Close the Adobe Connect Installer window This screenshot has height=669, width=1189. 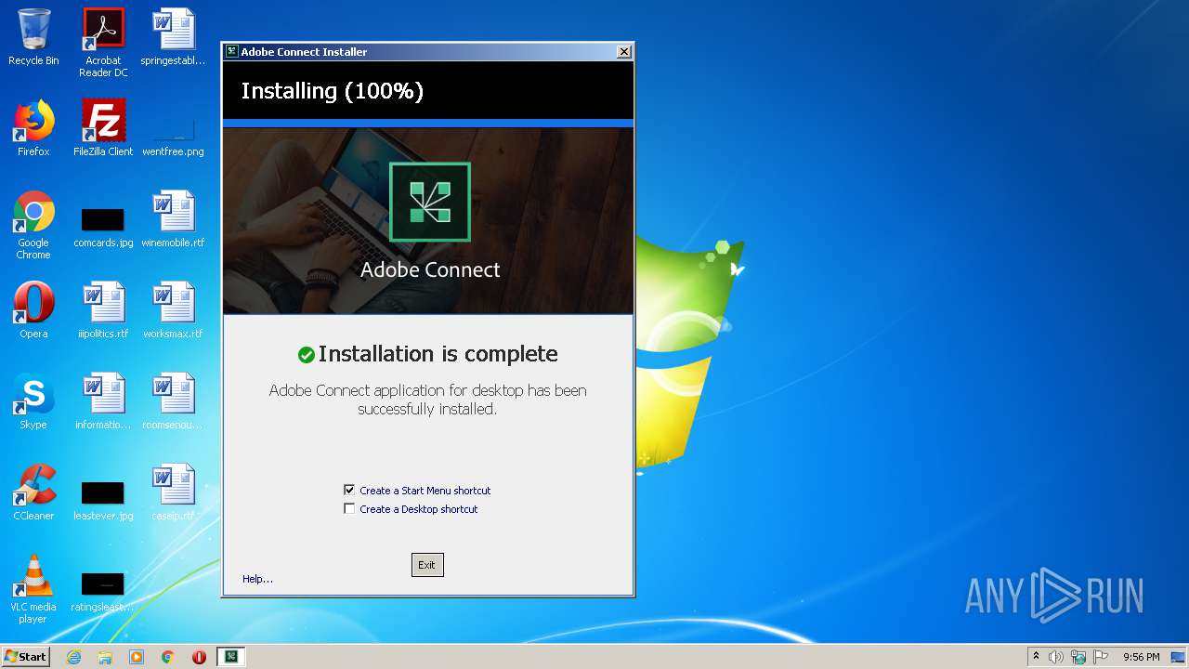[624, 52]
